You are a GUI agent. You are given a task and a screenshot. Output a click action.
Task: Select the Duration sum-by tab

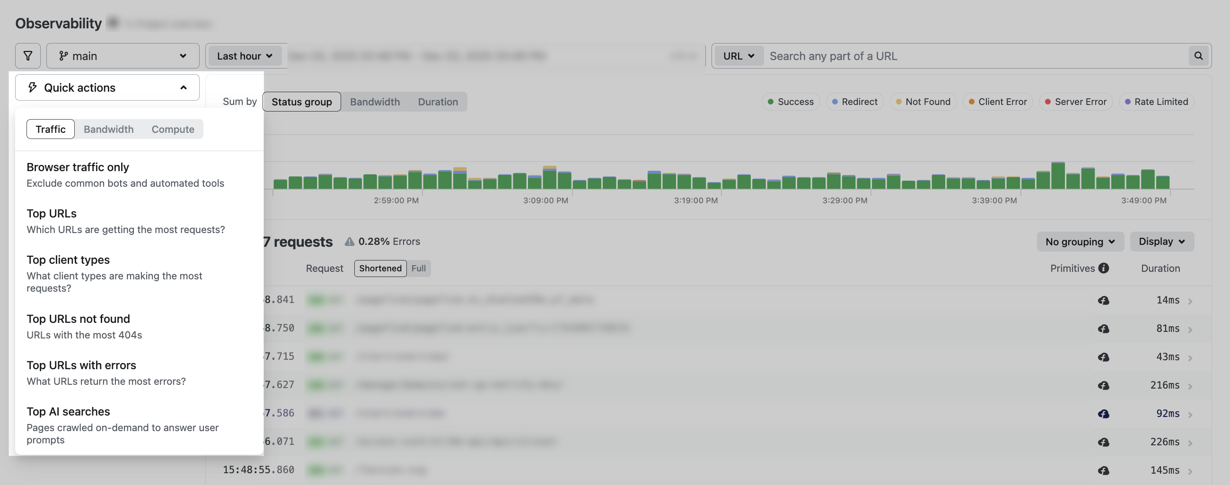[x=438, y=102]
